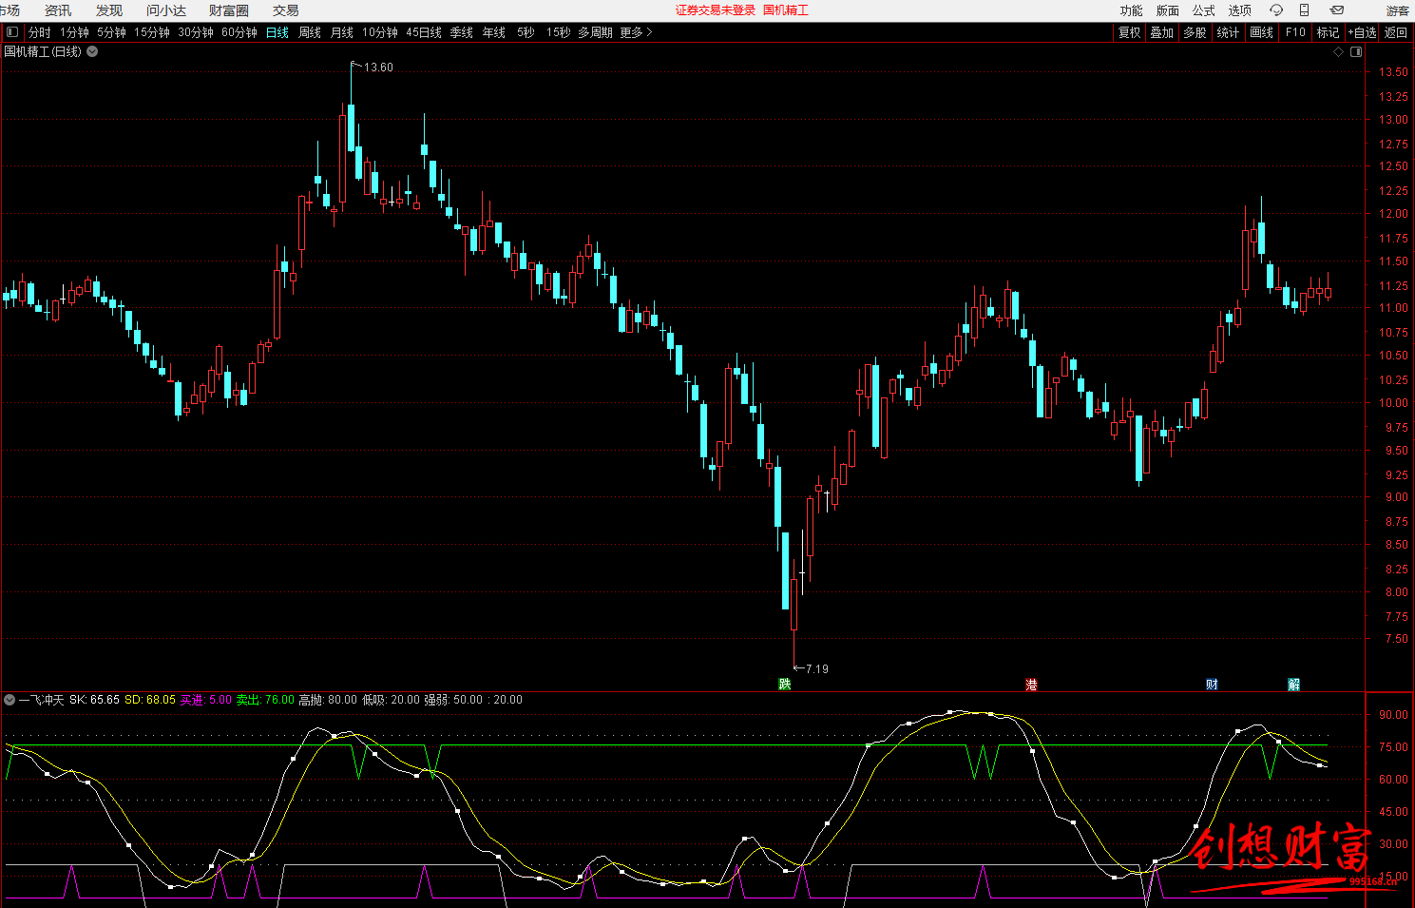1415x908 pixels.
Task: Open 多周期 multi-period view
Action: [x=595, y=32]
